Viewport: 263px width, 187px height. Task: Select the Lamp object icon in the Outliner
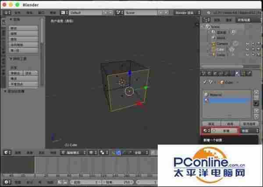(x=213, y=55)
